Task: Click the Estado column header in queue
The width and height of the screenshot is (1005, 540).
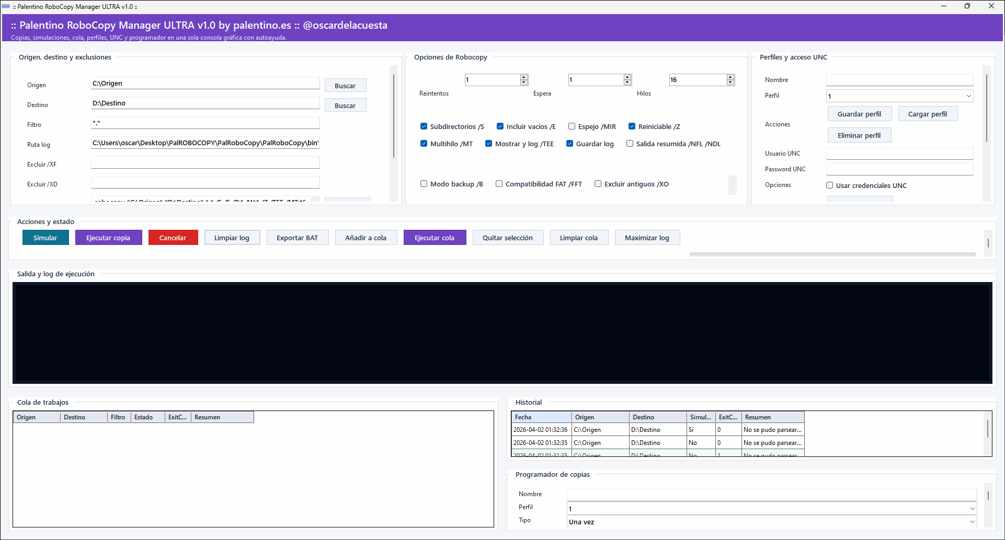Action: pos(147,417)
